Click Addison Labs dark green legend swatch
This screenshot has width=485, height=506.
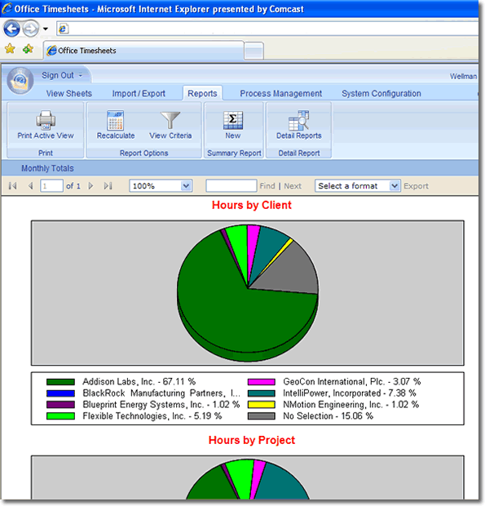(60, 382)
